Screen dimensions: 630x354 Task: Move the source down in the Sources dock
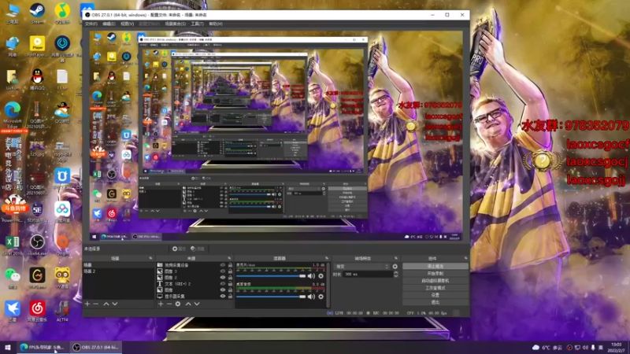(197, 304)
